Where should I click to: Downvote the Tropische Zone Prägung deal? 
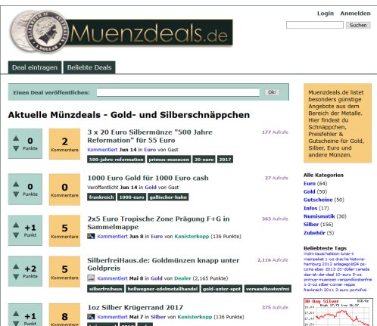point(16,235)
